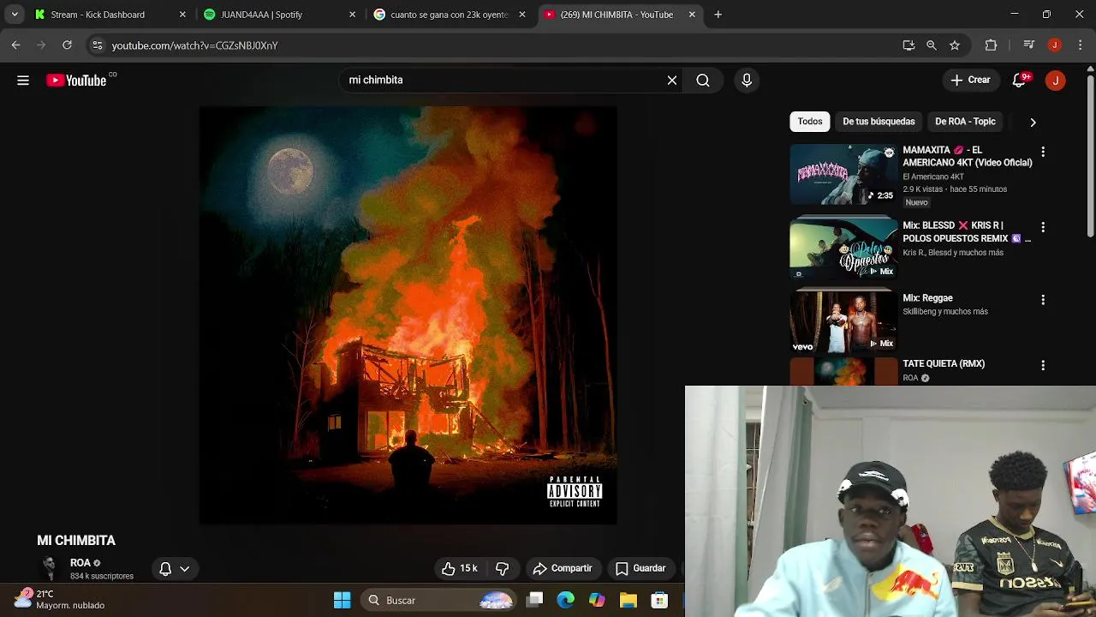Image resolution: width=1096 pixels, height=617 pixels.
Task: Select the De tus búsquedas chip
Action: coord(879,122)
